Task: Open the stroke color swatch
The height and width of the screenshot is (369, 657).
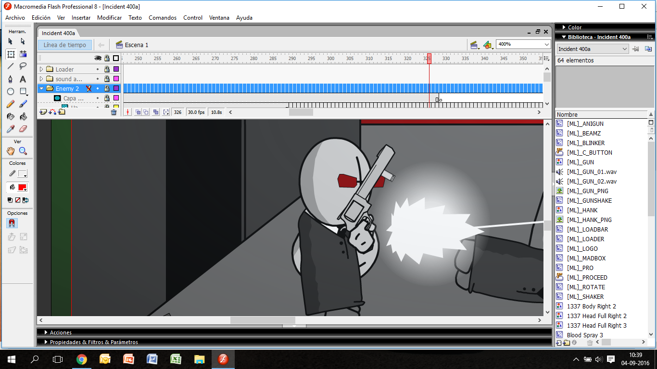Action: tap(23, 173)
